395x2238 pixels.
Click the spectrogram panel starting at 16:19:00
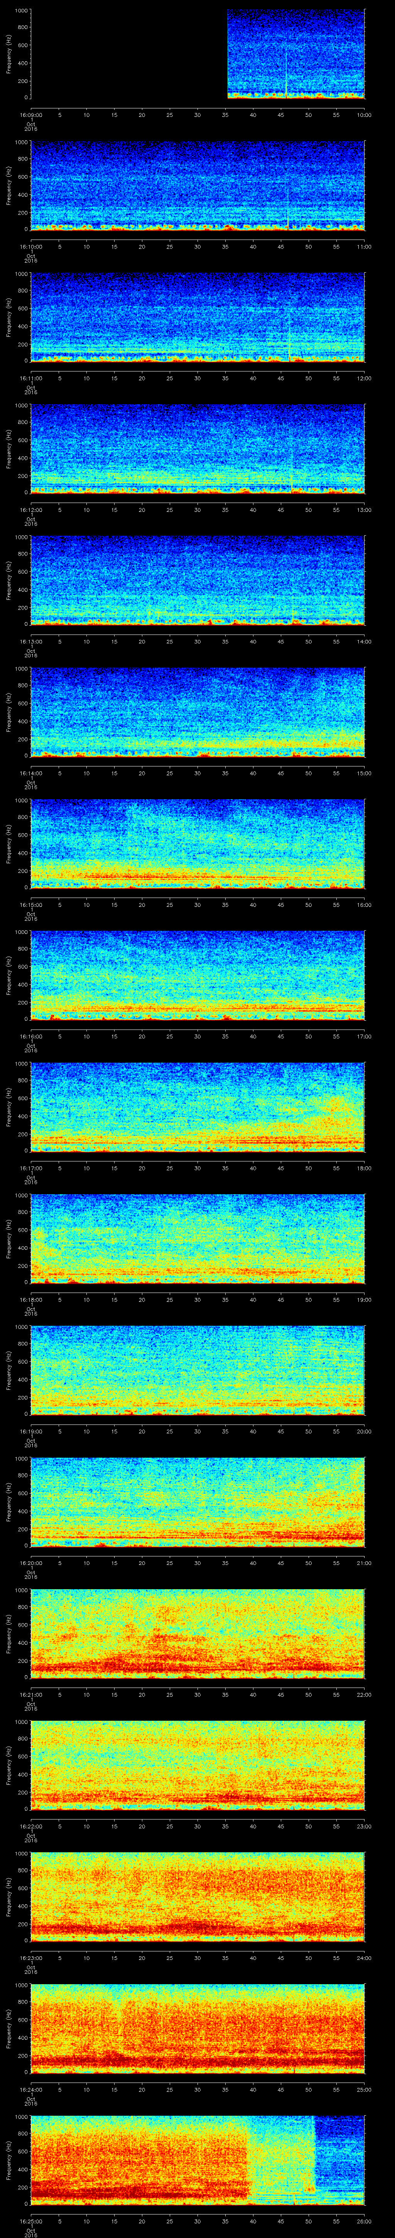[x=197, y=1370]
